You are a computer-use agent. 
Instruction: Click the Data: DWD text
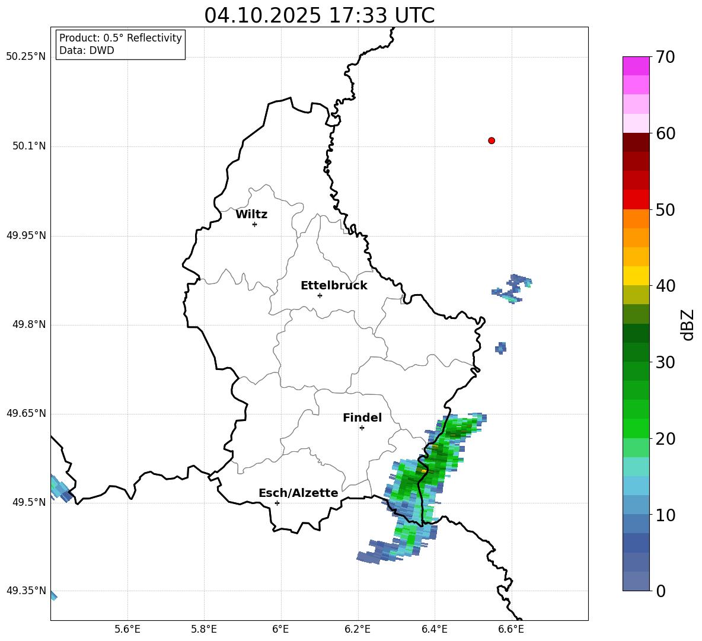pyautogui.click(x=87, y=50)
